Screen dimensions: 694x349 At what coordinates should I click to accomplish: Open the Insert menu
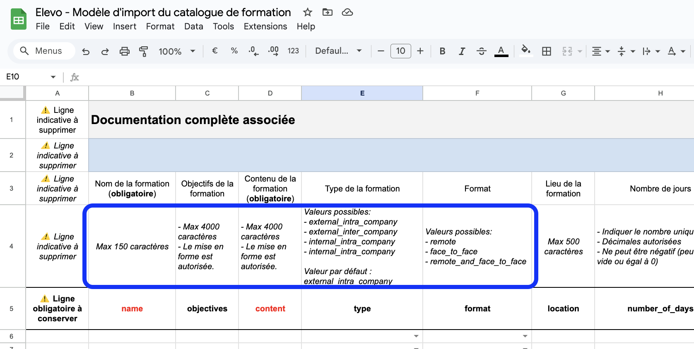click(125, 26)
